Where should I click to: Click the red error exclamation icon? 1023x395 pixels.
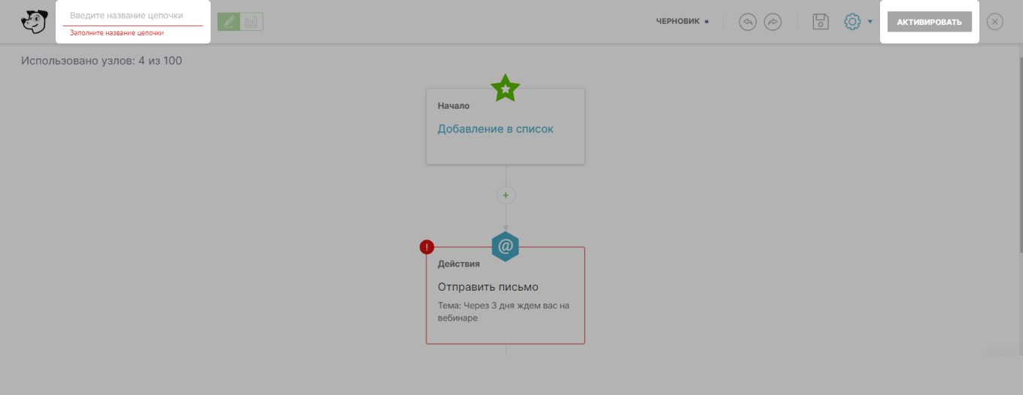pyautogui.click(x=427, y=247)
